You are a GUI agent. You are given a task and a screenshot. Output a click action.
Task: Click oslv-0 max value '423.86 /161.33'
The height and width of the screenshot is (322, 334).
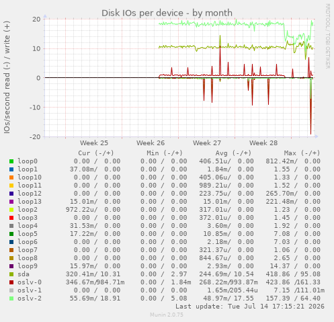coord(293,282)
